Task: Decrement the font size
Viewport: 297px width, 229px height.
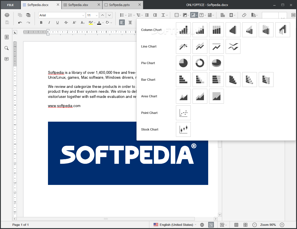Action: 109,15
